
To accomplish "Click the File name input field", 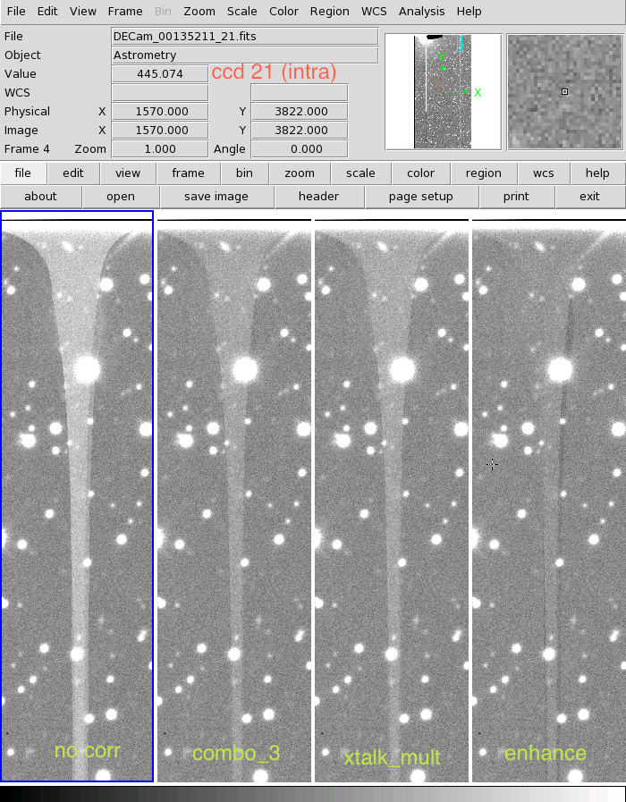I will (x=244, y=37).
